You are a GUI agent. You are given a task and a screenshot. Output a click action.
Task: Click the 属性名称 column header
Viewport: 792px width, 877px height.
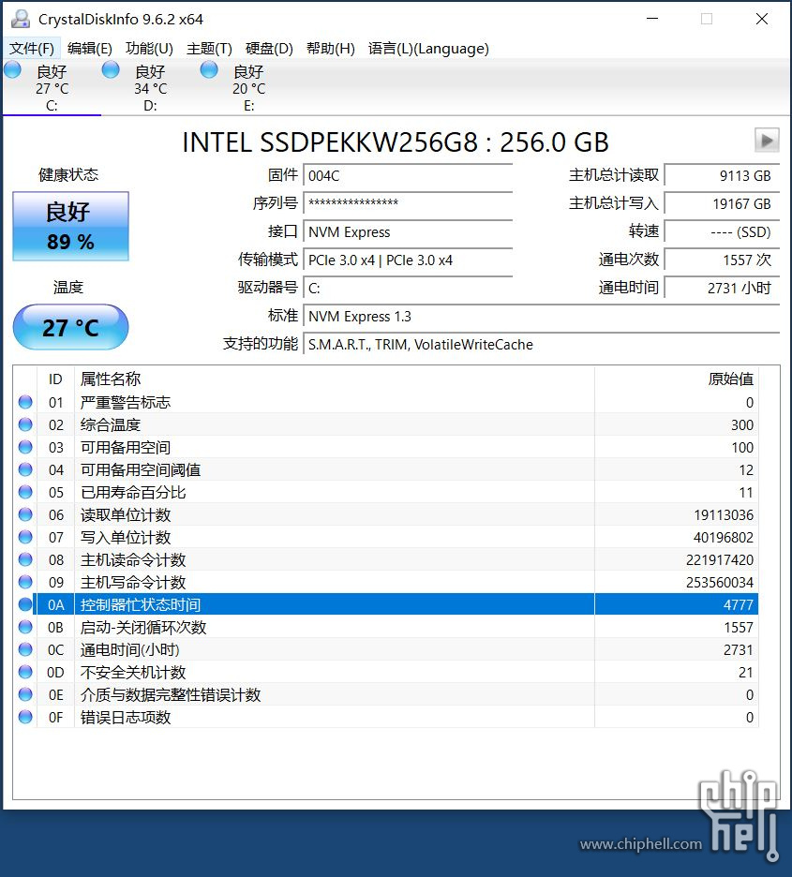pos(334,379)
